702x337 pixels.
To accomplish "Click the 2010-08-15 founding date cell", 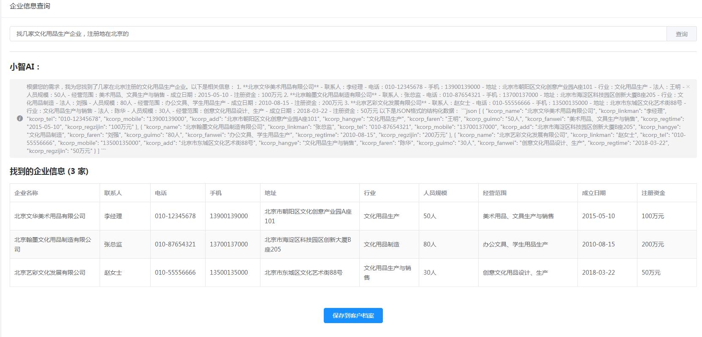I will coord(599,244).
